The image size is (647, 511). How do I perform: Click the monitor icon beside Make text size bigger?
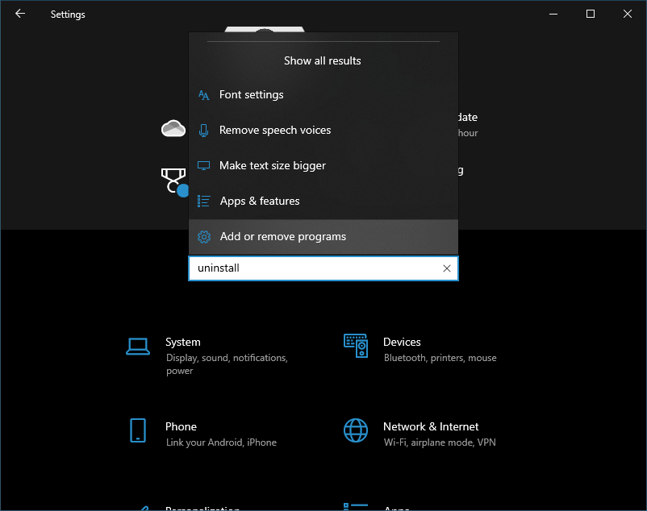[x=204, y=166]
